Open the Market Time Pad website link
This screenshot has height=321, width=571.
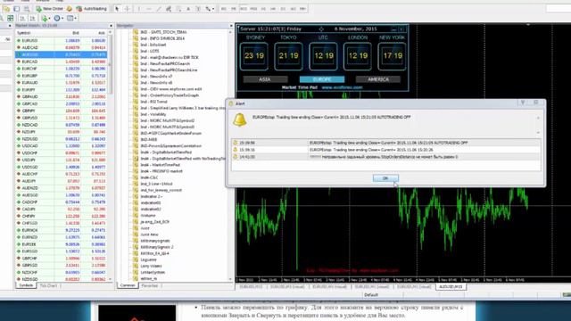(x=342, y=87)
